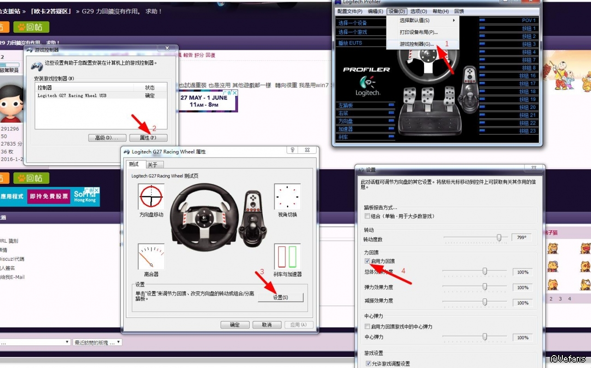Click the blue marker icon beside 按钮 23
The height and width of the screenshot is (368, 591).
click(482, 131)
